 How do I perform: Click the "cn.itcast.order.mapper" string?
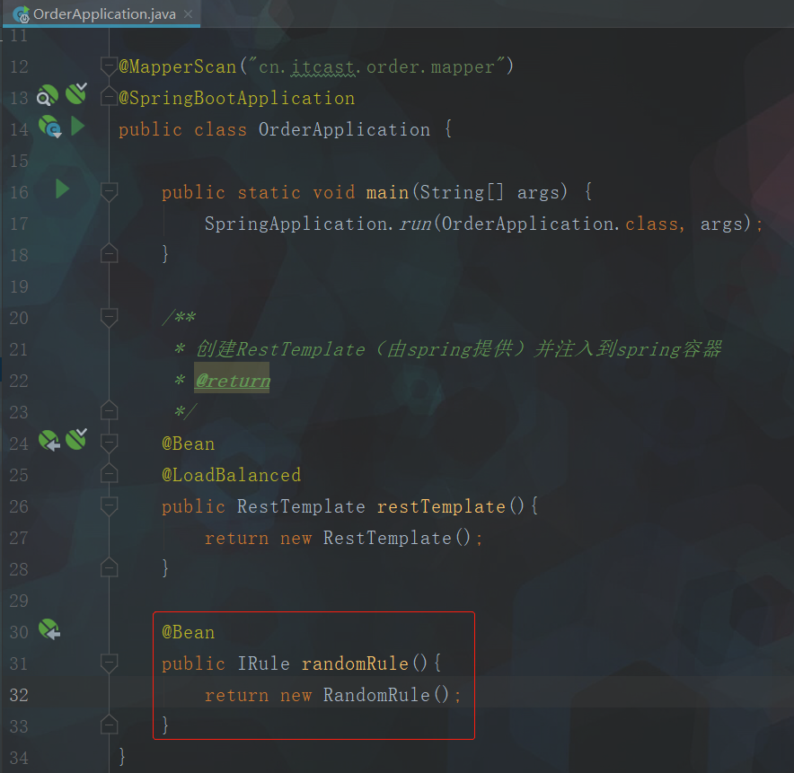click(x=376, y=66)
